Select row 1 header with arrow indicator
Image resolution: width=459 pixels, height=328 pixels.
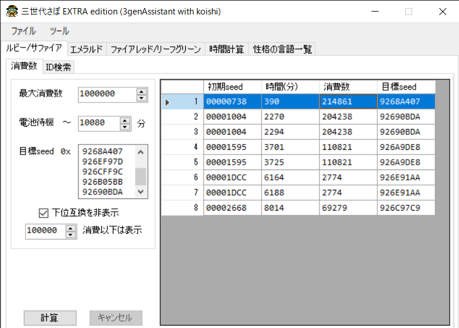182,102
